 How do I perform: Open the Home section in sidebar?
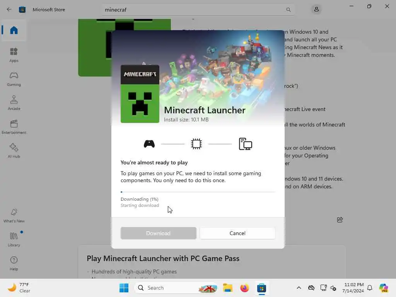(x=14, y=30)
